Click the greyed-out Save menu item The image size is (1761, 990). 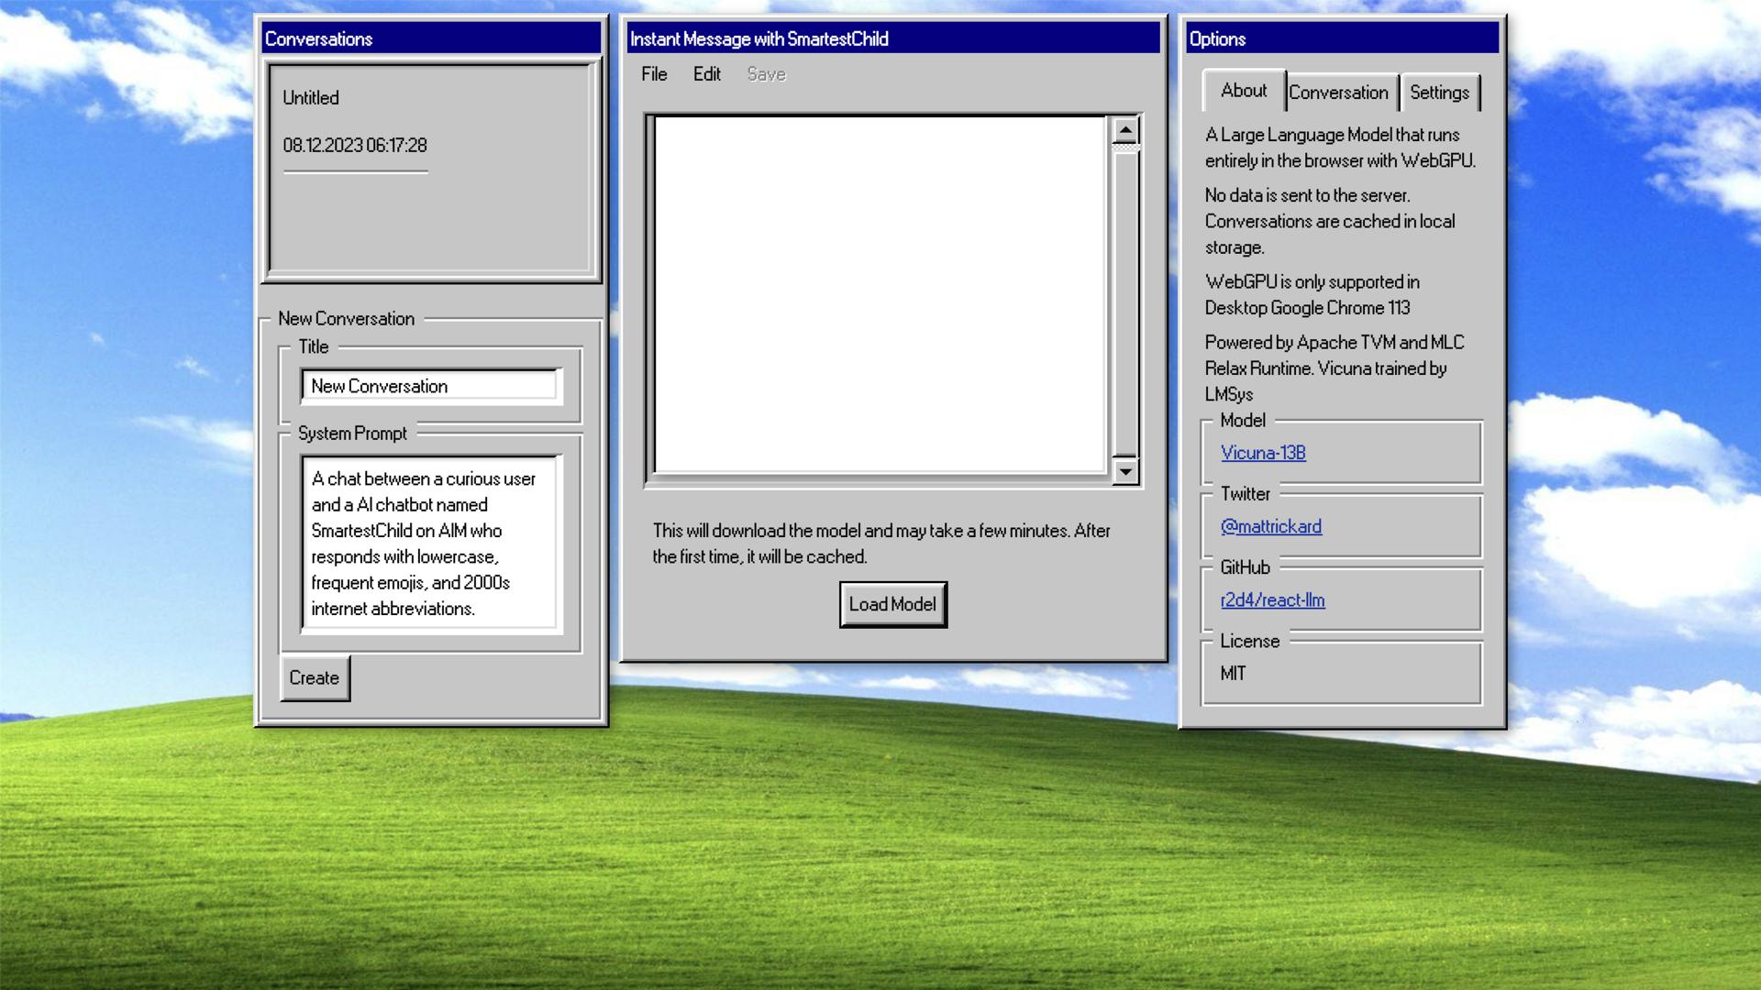(766, 74)
